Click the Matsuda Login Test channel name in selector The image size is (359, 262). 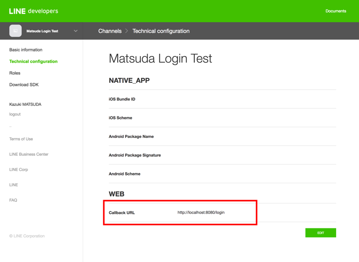point(42,31)
